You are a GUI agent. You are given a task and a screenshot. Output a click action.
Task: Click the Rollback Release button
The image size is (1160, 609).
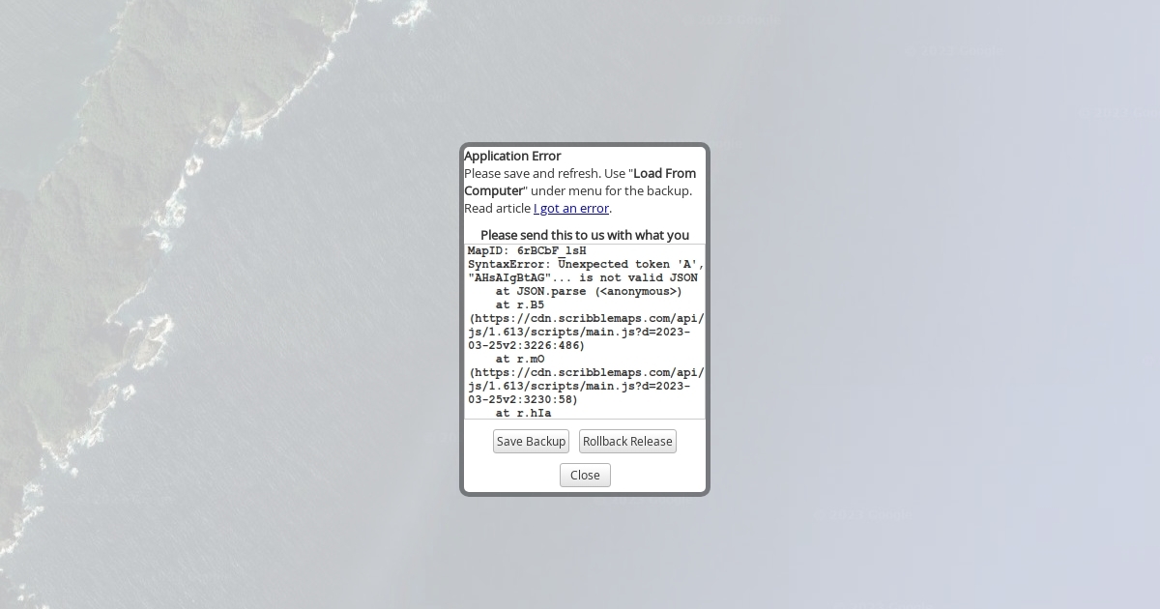click(627, 441)
